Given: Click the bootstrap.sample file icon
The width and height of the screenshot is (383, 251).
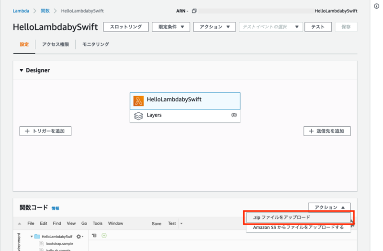Looking at the screenshot, I should click(41, 244).
